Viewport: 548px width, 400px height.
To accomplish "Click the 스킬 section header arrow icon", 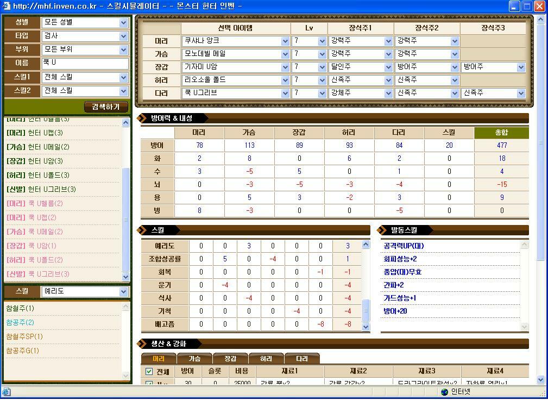I will click(142, 230).
